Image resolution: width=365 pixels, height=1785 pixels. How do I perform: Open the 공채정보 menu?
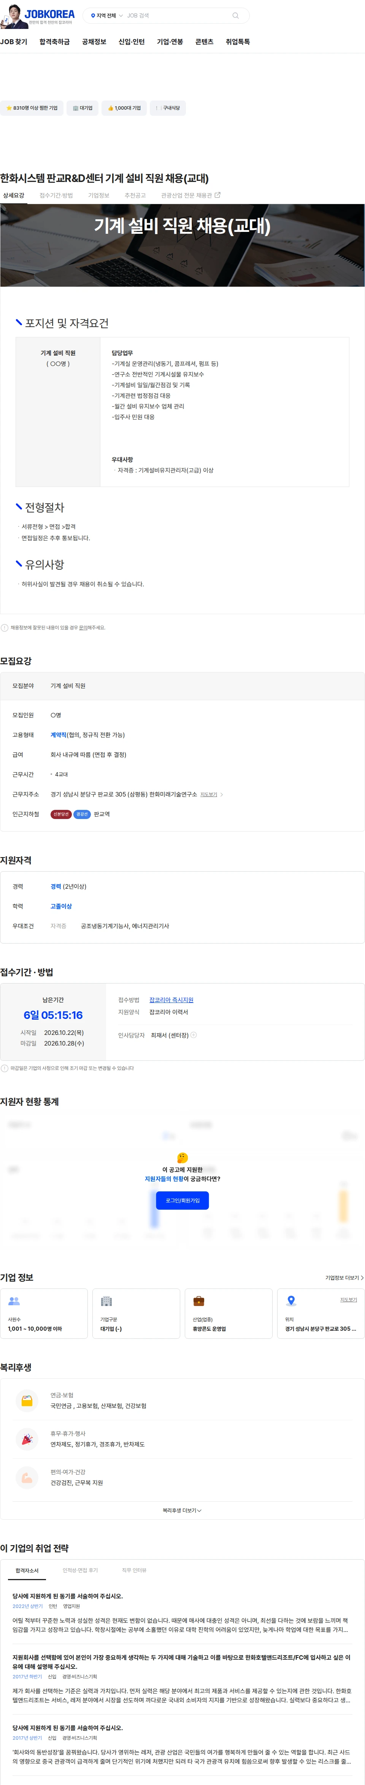tap(94, 42)
